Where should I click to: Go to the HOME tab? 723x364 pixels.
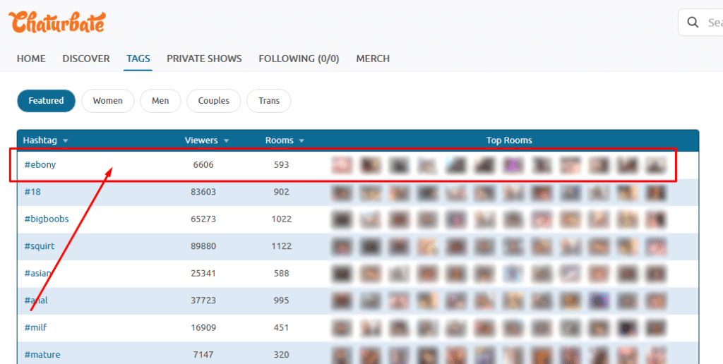[31, 59]
